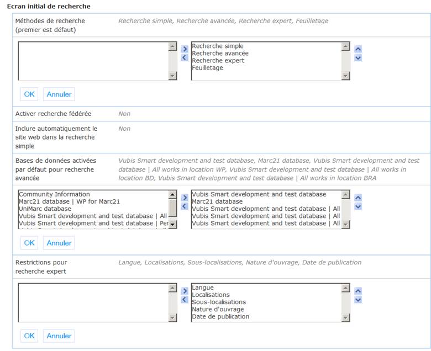Image resolution: width=431 pixels, height=351 pixels.
Task: Select 'Marc21 database | WP for Marc21' entry
Action: coord(69,201)
